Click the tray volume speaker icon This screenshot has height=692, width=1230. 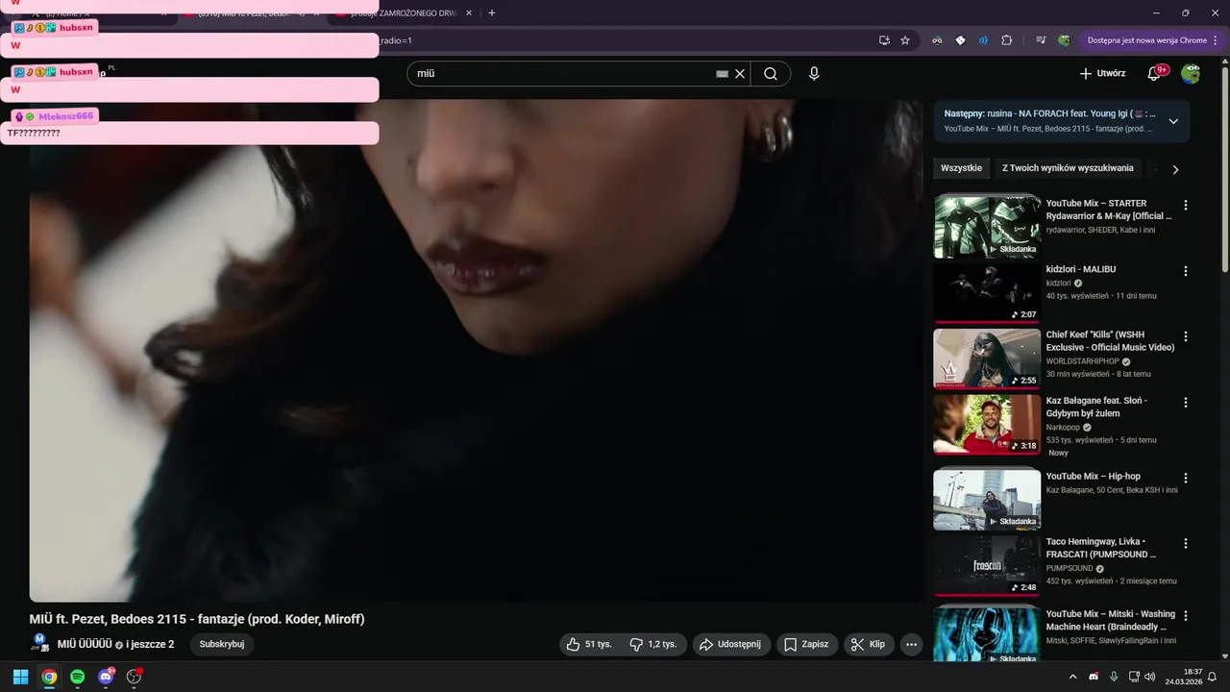coord(1149,677)
